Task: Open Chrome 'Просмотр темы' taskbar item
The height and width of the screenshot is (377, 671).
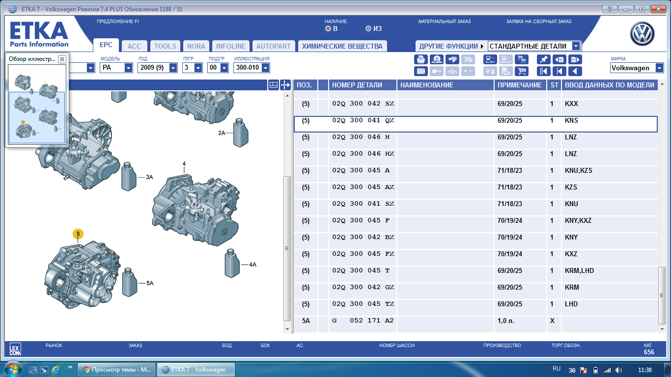Action: click(x=117, y=370)
